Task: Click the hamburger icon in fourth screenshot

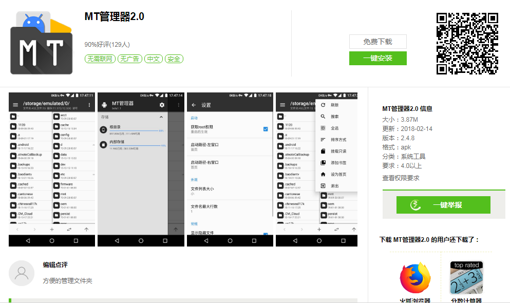Action: click(282, 105)
